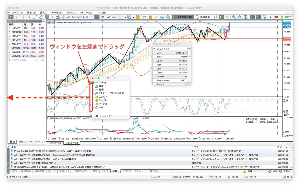Tile windows with the grid icon
This screenshot has height=187, width=300.
(x=245, y=17)
